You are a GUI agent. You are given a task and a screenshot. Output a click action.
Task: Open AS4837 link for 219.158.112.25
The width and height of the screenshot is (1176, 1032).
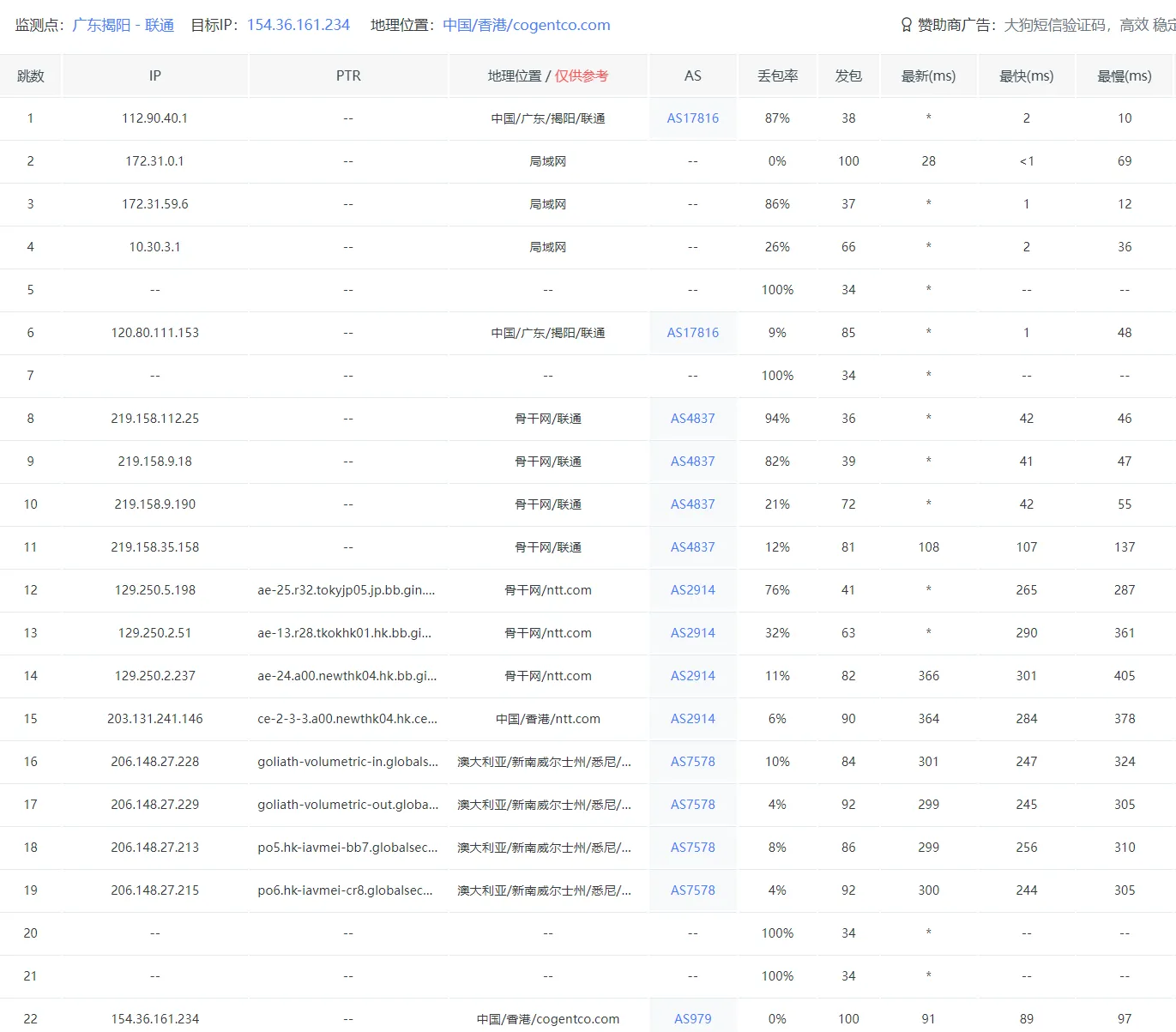tap(693, 419)
